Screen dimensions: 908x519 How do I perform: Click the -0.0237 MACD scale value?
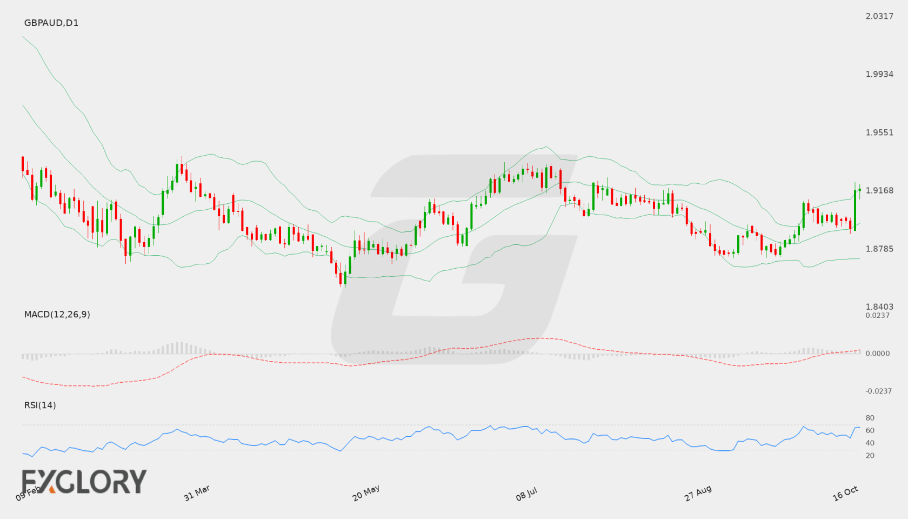click(x=879, y=391)
